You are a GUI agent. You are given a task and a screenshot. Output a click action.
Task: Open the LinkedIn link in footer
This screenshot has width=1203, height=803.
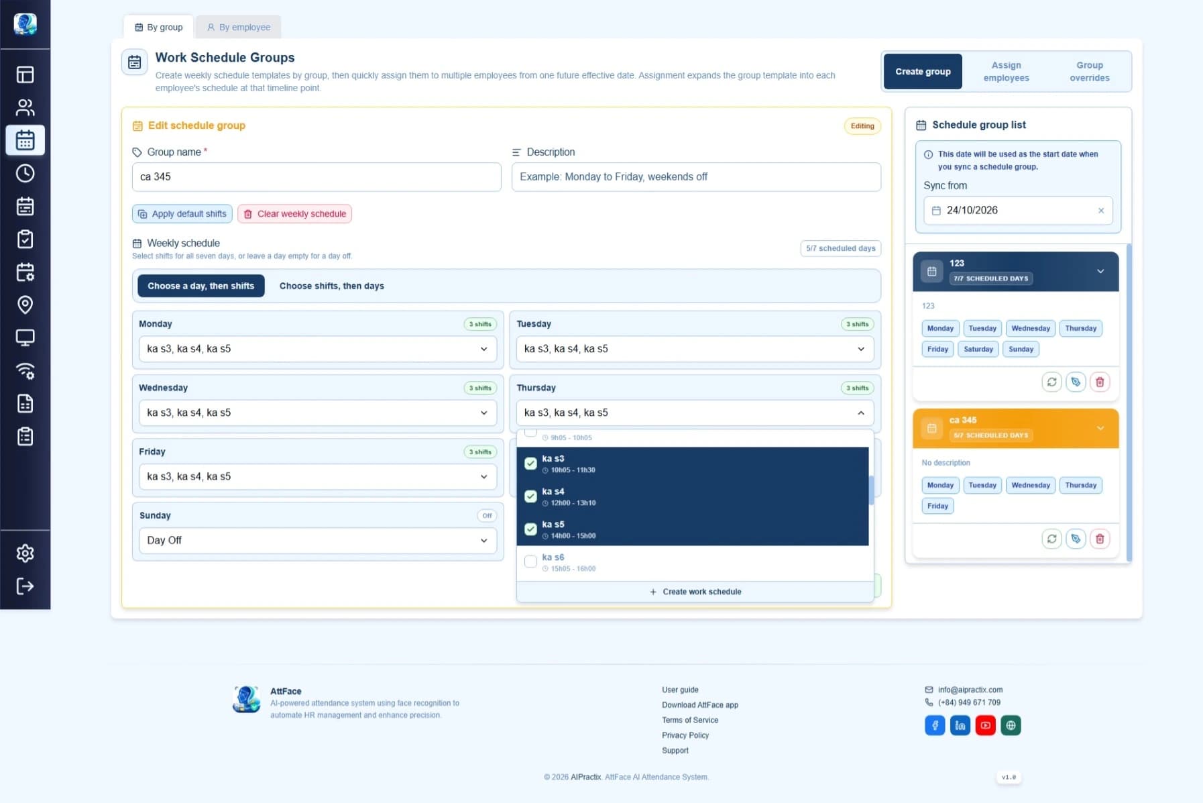(960, 725)
